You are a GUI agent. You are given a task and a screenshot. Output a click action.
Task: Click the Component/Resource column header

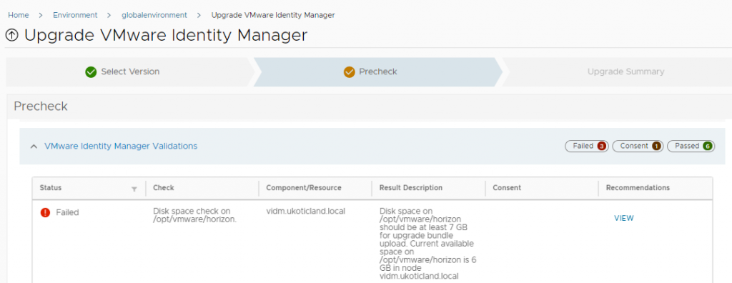(x=303, y=188)
